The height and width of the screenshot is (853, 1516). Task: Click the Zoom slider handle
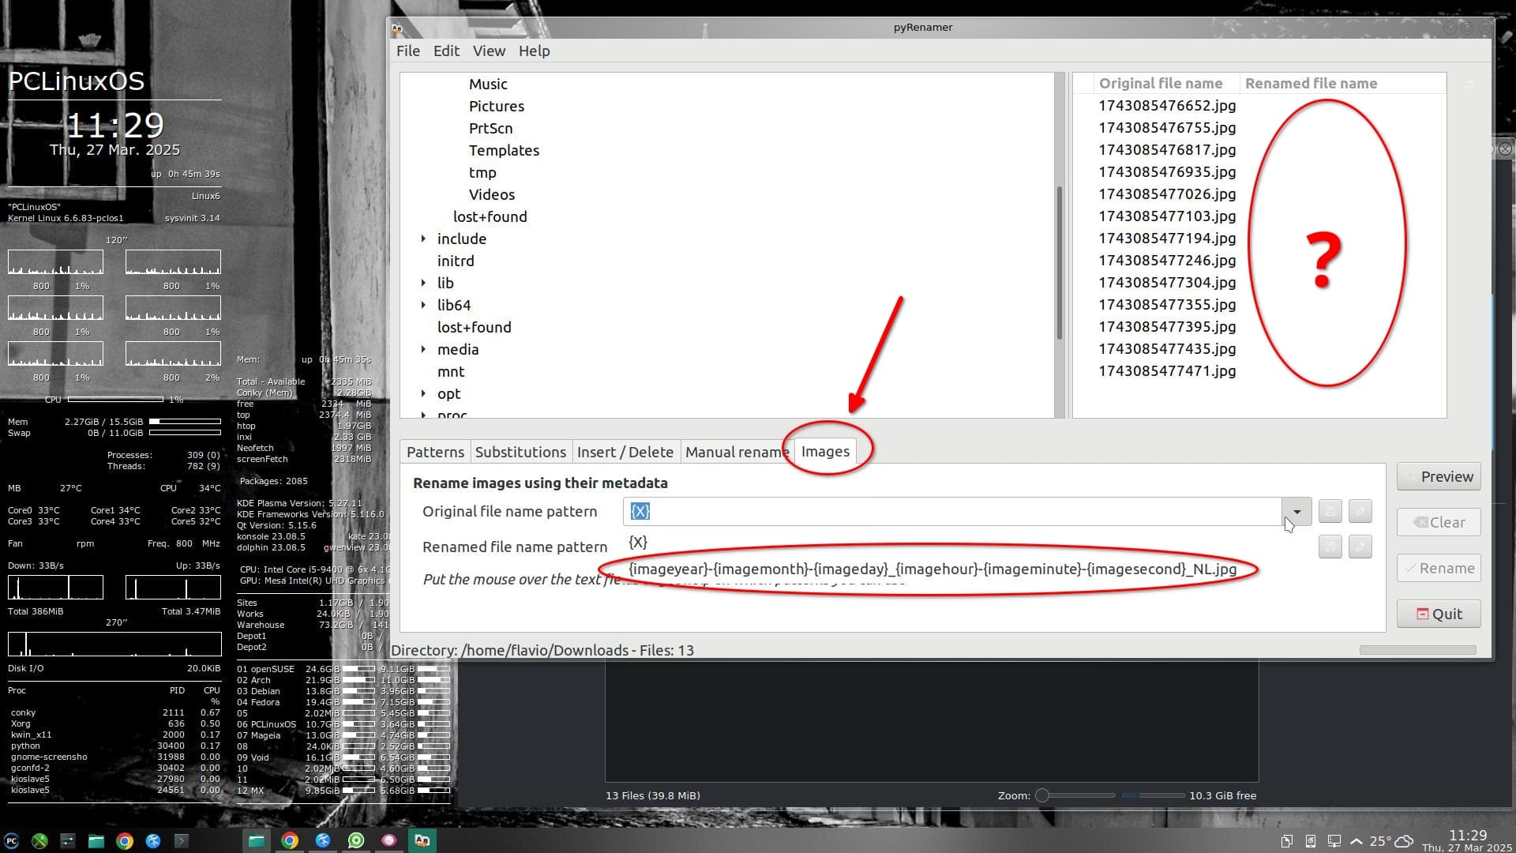click(x=1042, y=795)
